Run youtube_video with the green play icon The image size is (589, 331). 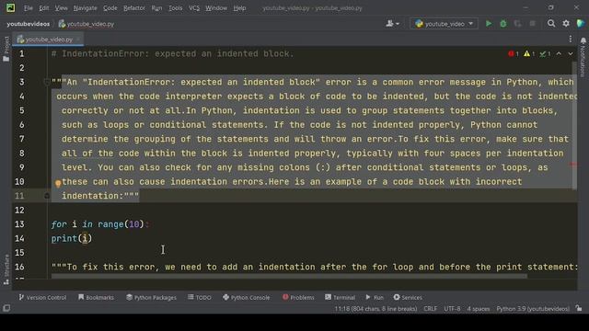pos(489,24)
